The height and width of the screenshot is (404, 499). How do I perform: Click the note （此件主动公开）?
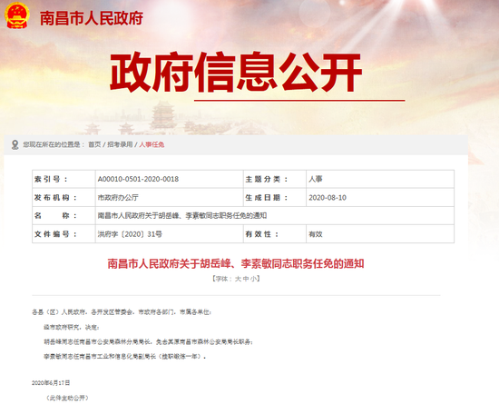pos(67,398)
